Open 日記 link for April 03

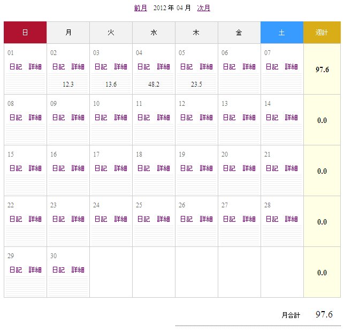(101, 67)
